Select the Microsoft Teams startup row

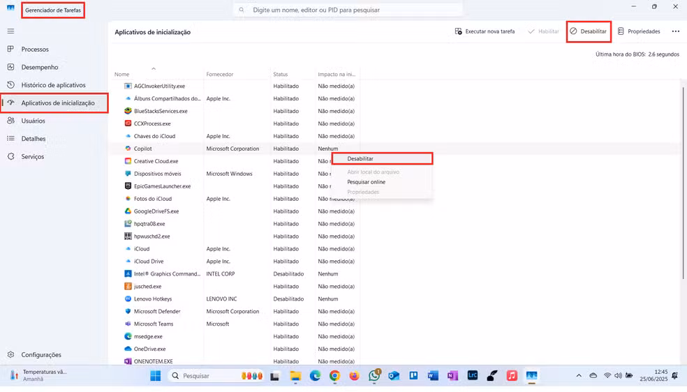(154, 324)
